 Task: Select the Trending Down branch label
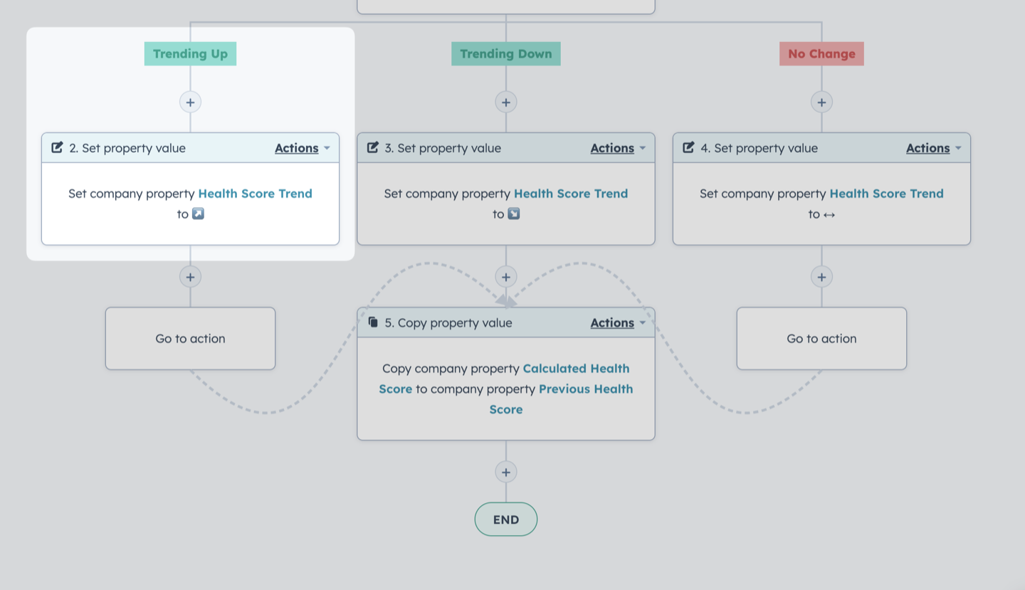(506, 53)
